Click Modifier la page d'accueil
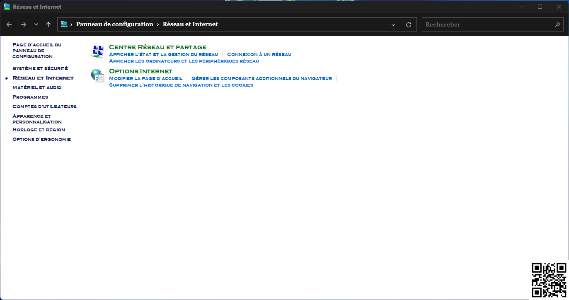This screenshot has width=569, height=300. click(145, 78)
